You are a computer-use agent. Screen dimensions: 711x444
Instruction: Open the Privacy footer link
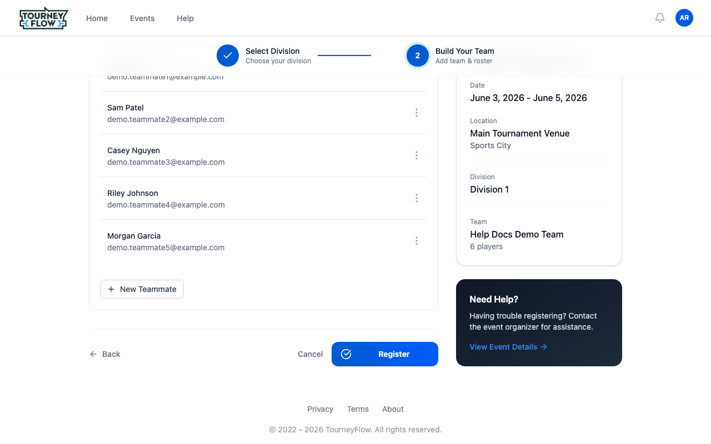click(x=321, y=409)
